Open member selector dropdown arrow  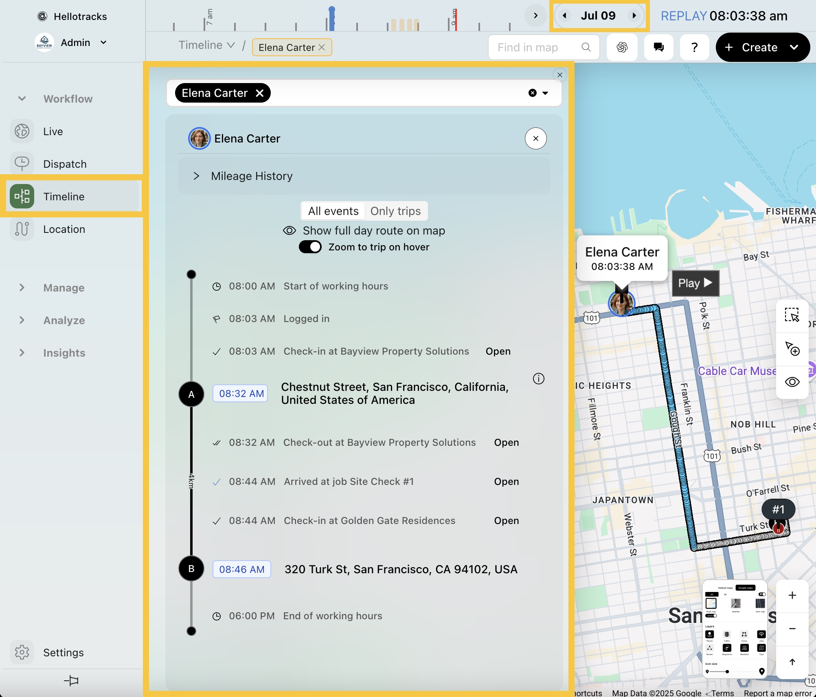(x=545, y=93)
